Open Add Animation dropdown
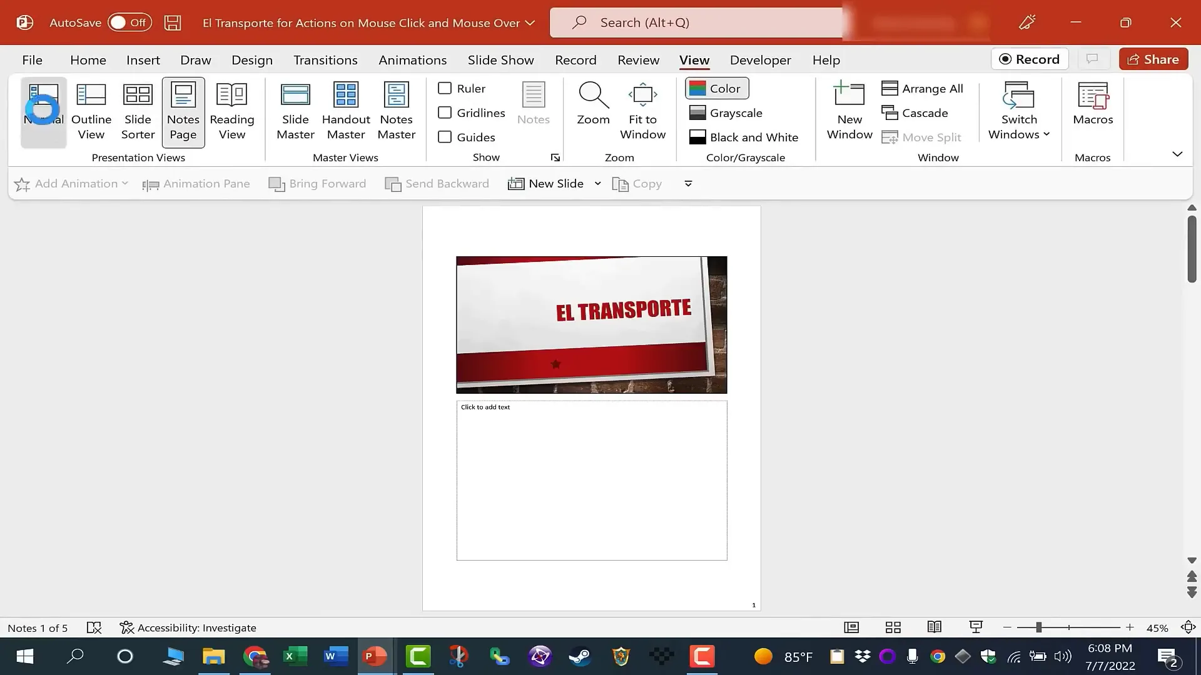1201x675 pixels. pyautogui.click(x=71, y=184)
